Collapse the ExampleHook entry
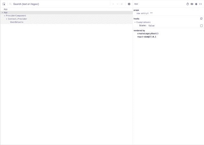This screenshot has height=145, width=204. tap(135, 22)
